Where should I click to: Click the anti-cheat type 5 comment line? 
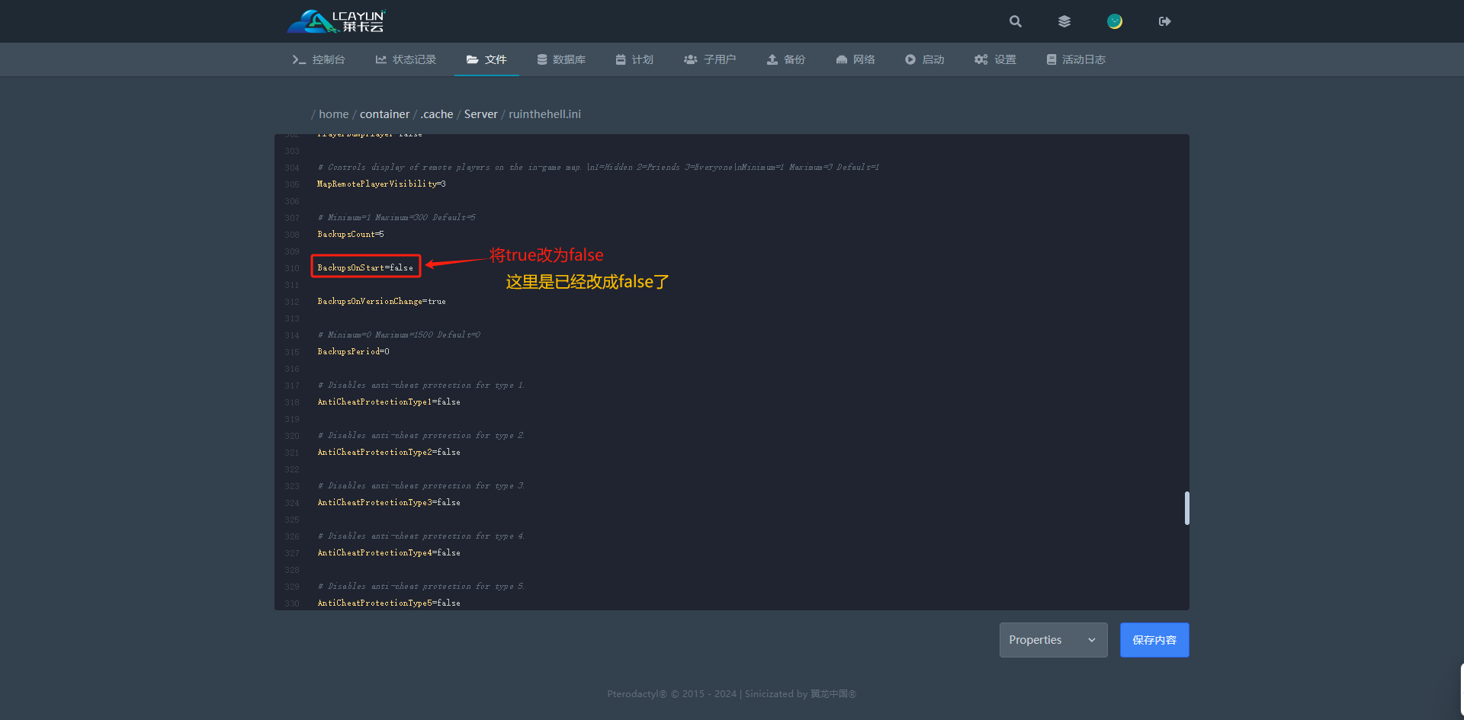[x=421, y=587]
